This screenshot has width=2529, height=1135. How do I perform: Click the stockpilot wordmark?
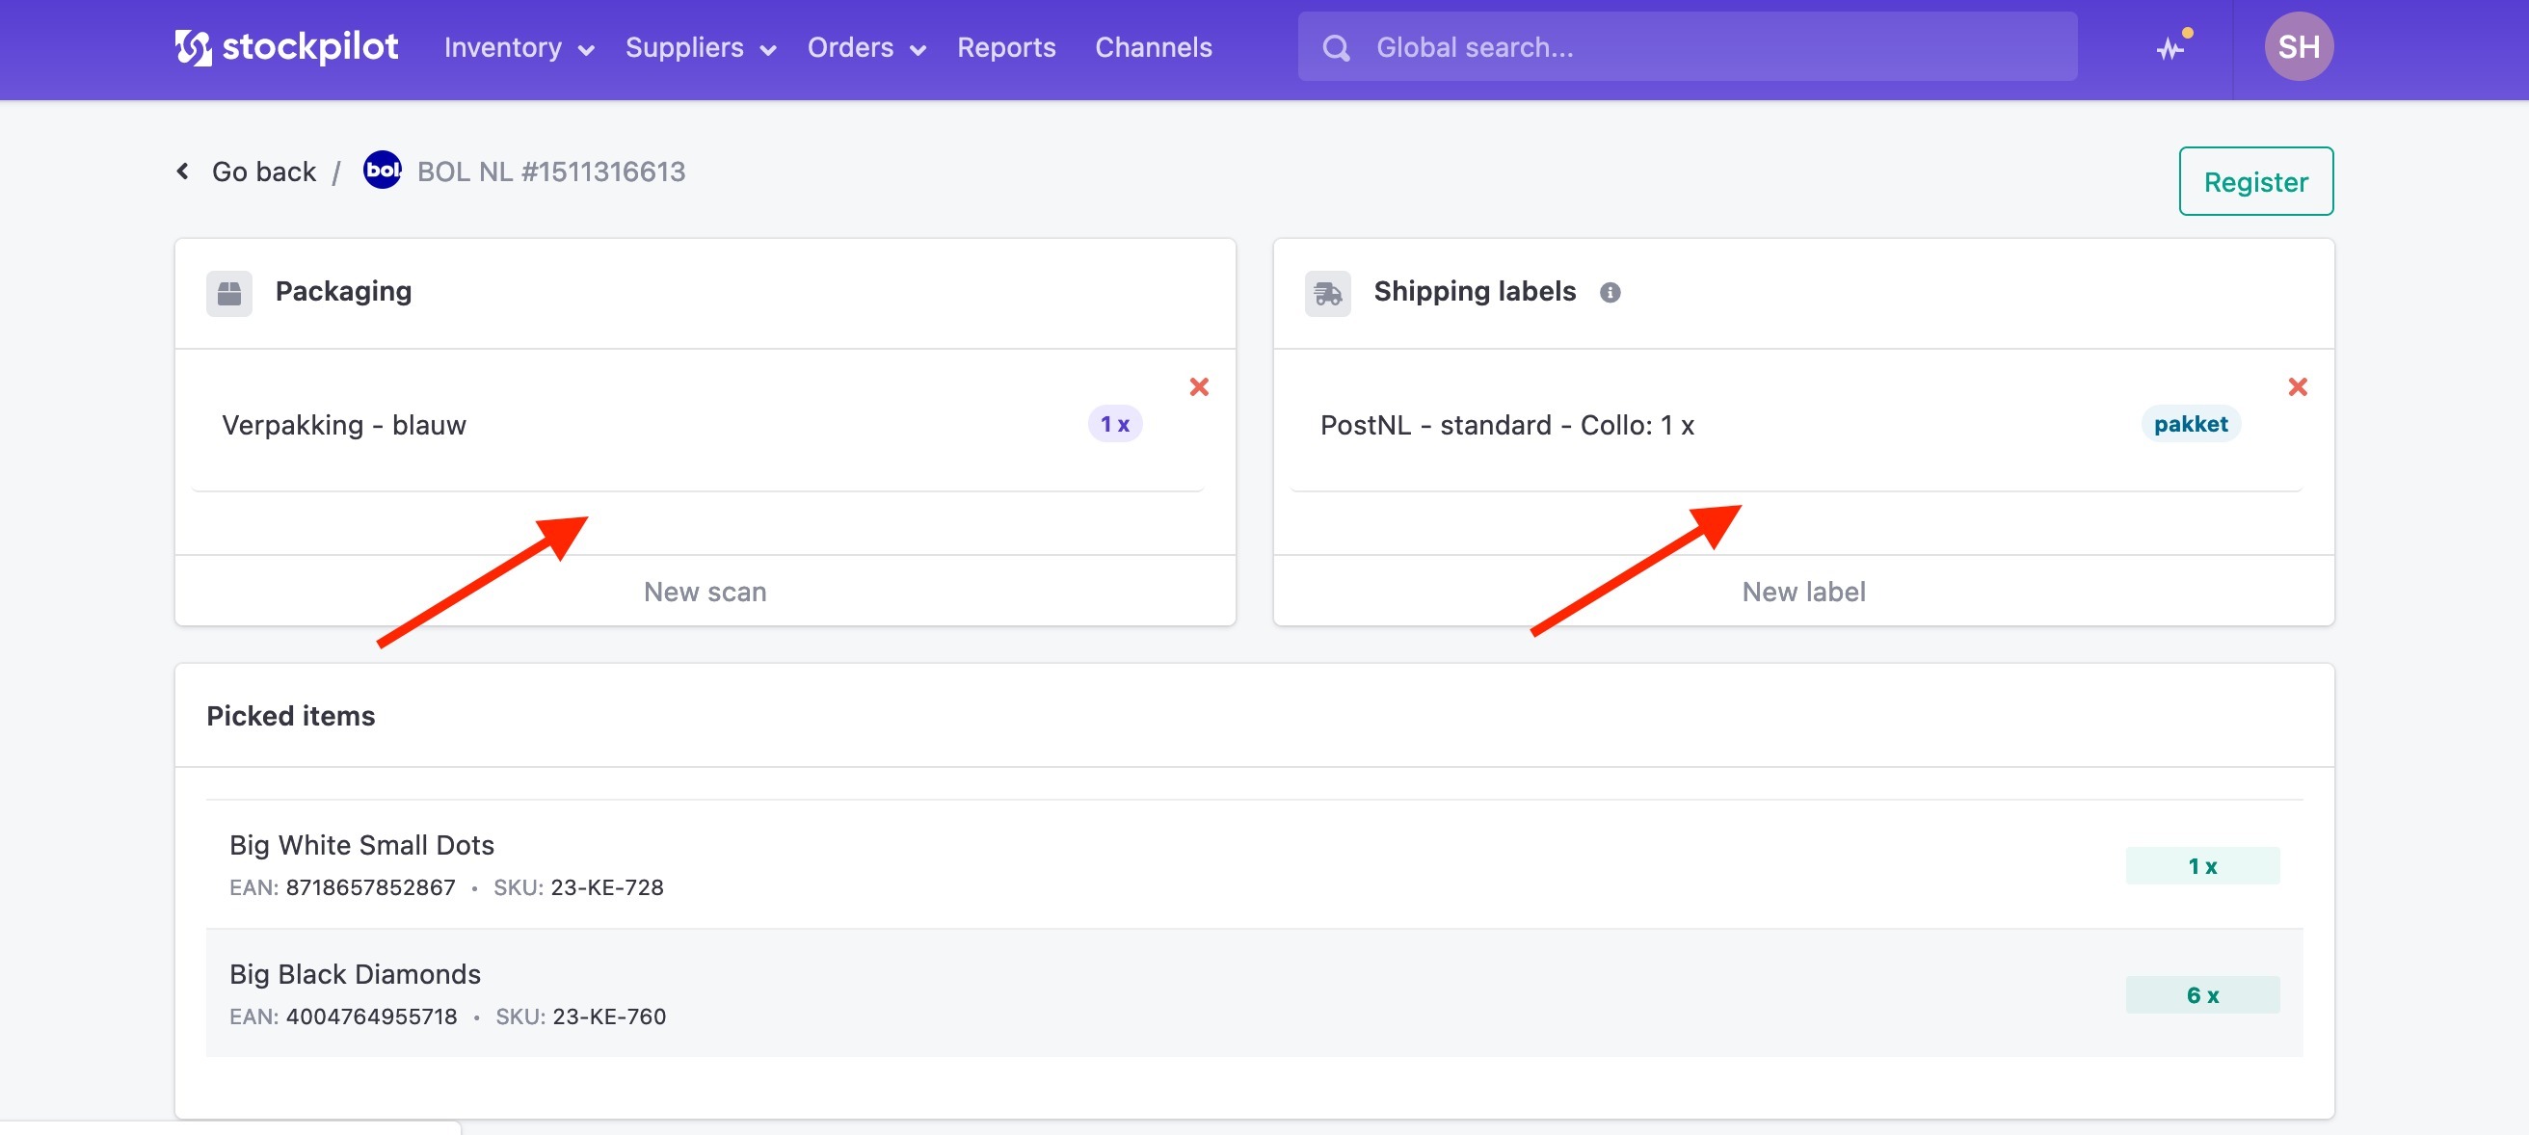pyautogui.click(x=310, y=47)
